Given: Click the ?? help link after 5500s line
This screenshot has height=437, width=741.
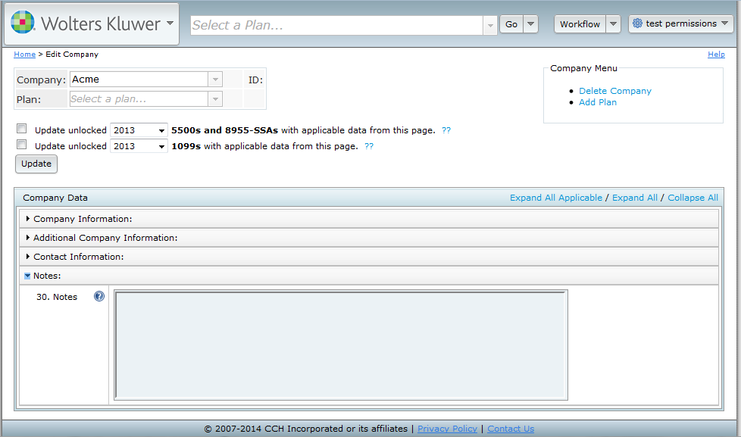Looking at the screenshot, I should (x=446, y=130).
